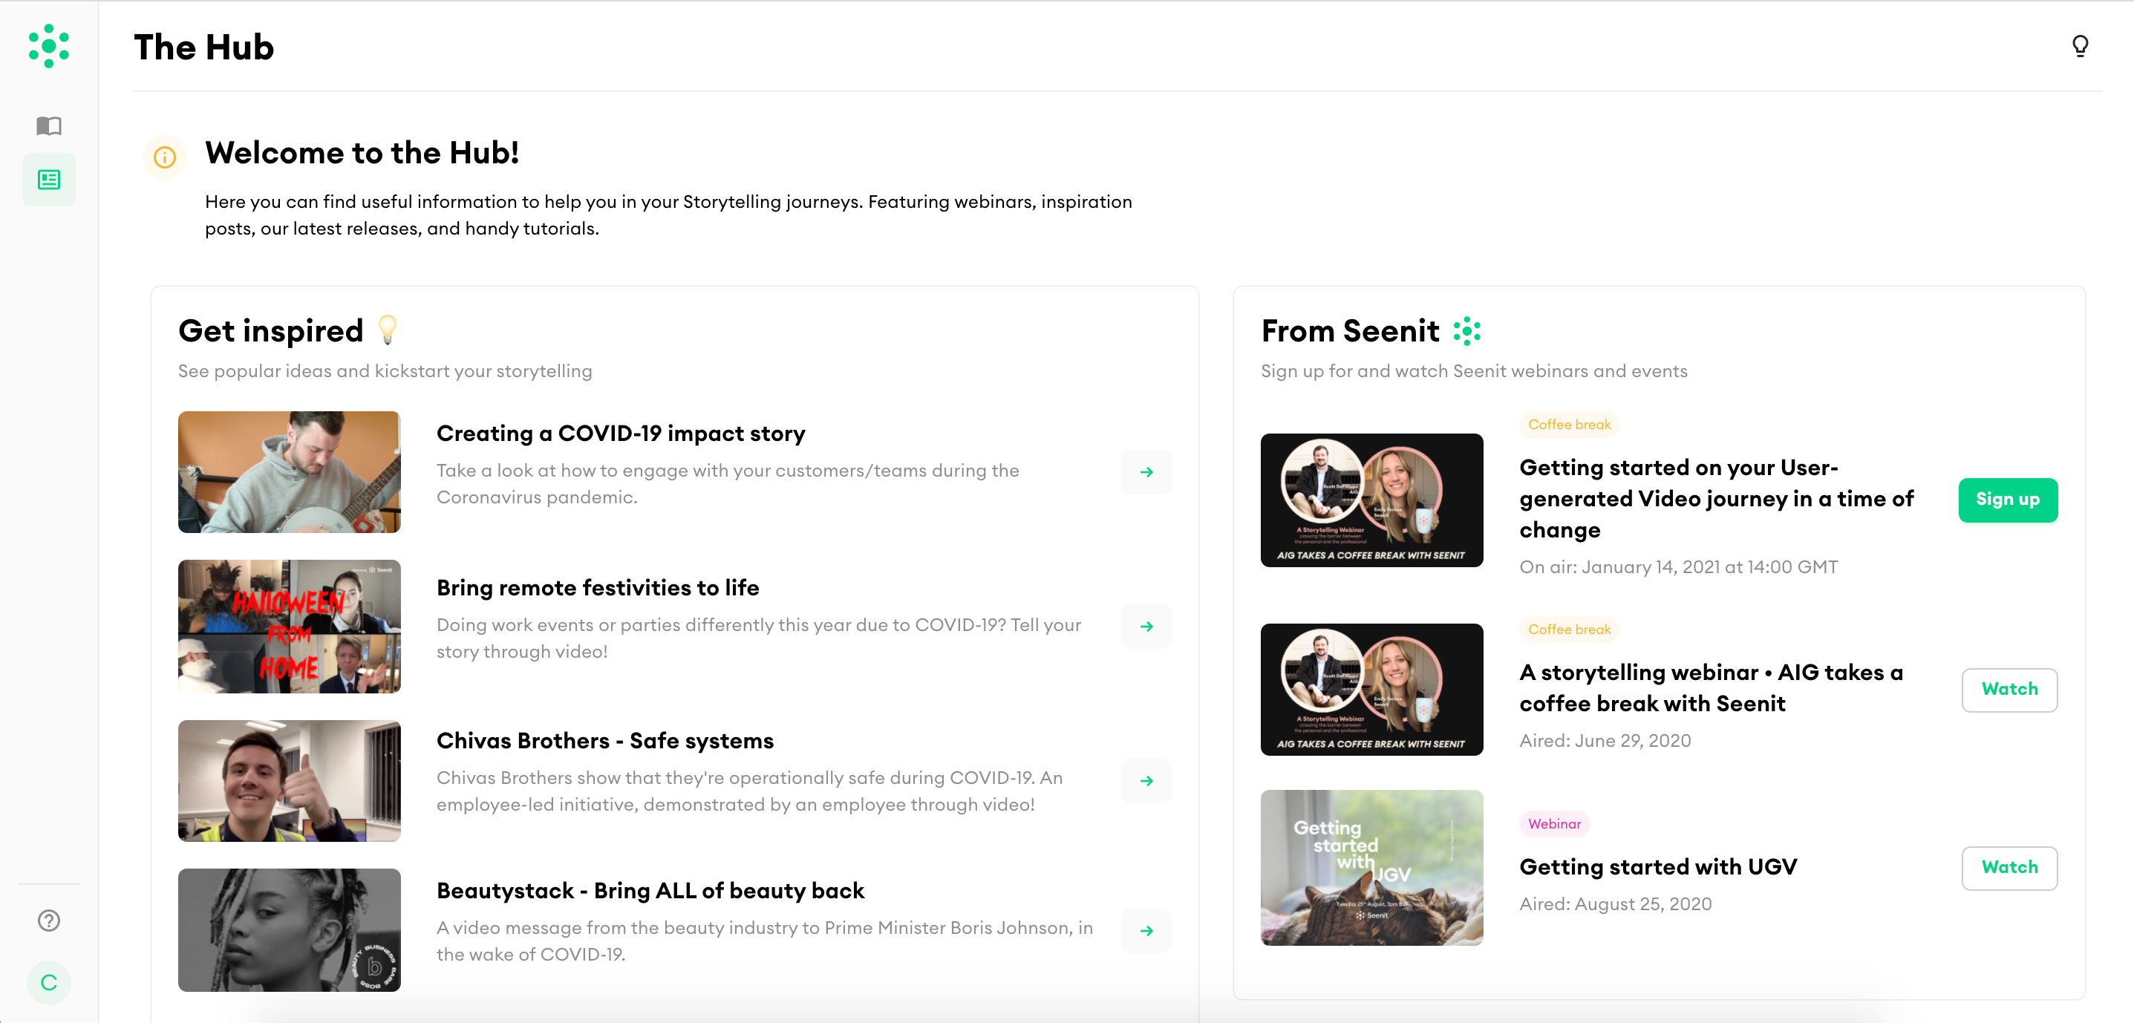The image size is (2134, 1023).
Task: Open the Creating a COVID-19 impact story title
Action: point(621,434)
